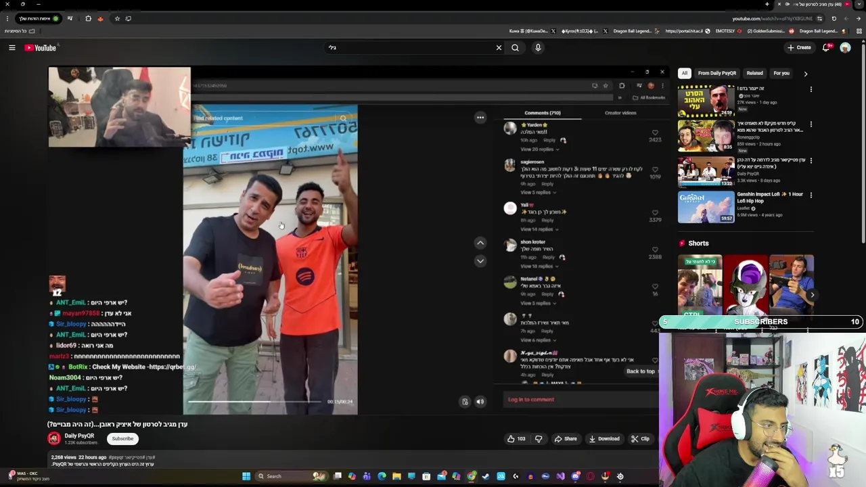Open options for the Ronenggclip video
Screen dimensions: 866x487
tap(811, 124)
